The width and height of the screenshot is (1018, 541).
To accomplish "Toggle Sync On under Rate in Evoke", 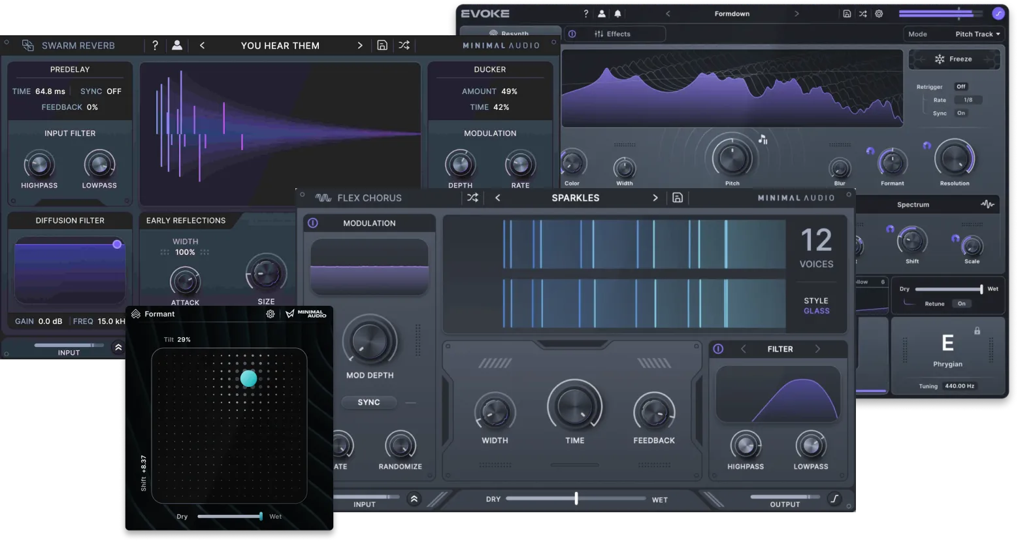I will click(961, 113).
